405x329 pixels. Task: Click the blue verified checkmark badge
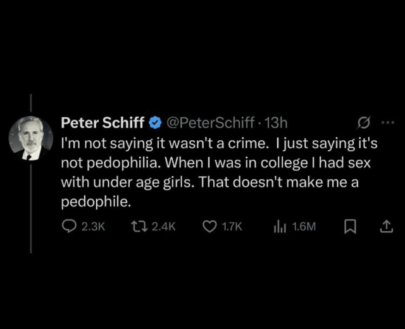point(154,122)
